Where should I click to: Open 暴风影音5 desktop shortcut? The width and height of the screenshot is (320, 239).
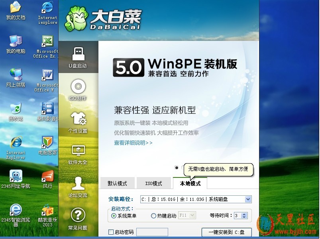tap(48, 111)
